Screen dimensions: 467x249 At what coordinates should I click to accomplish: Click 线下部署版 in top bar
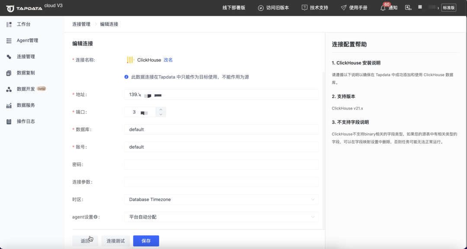[x=234, y=8]
